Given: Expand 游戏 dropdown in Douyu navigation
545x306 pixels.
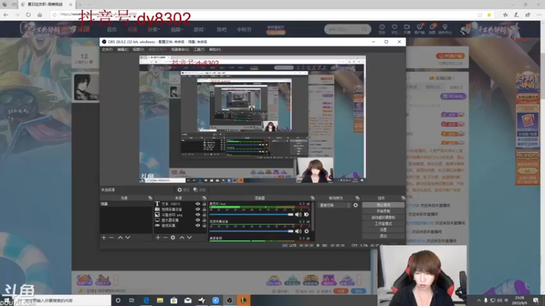Looking at the screenshot, I should click(200, 30).
